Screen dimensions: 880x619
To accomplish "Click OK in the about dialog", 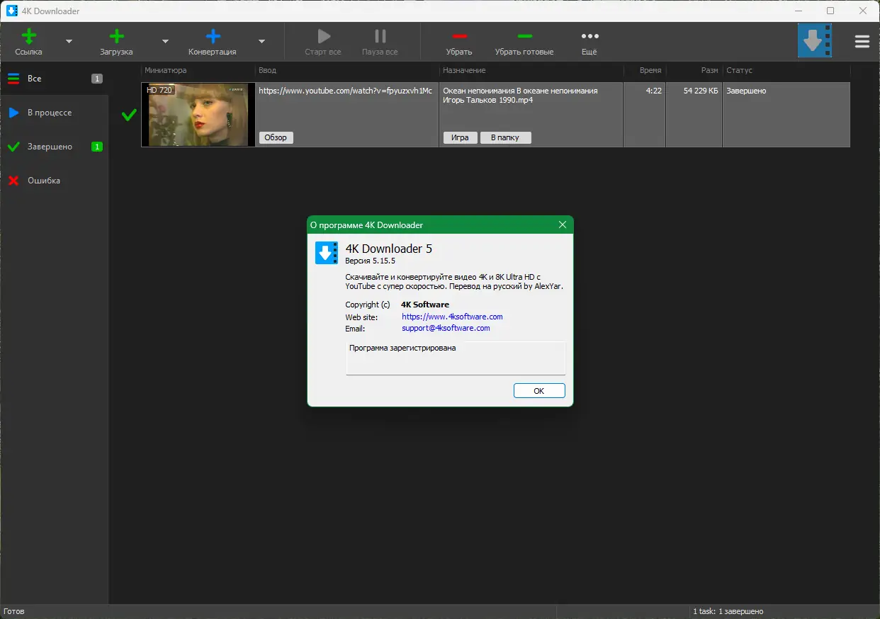I will pos(539,391).
